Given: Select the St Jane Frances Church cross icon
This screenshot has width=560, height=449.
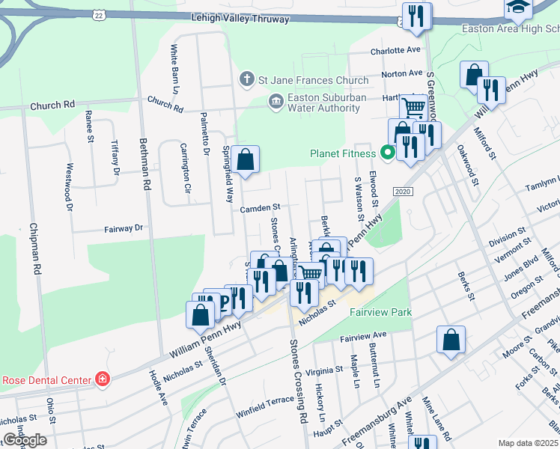Looking at the screenshot, I should [247, 79].
